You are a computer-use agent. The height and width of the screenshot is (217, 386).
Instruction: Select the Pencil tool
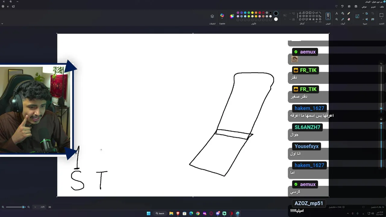[x=349, y=13]
